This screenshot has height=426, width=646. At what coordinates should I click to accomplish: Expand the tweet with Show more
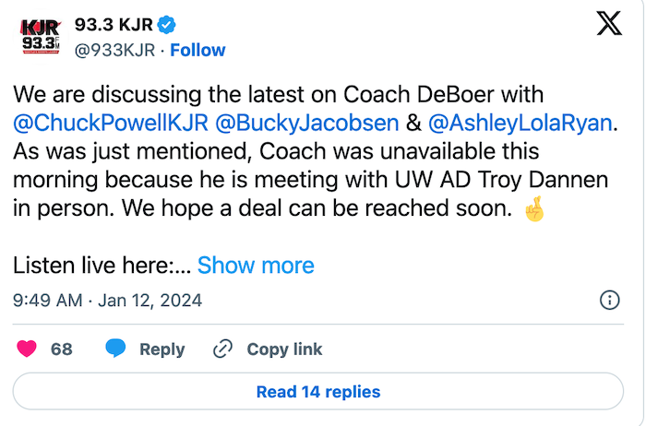pyautogui.click(x=256, y=266)
